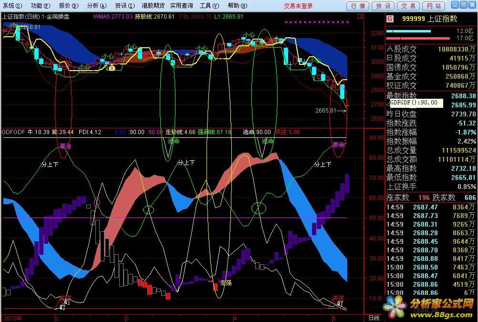This screenshot has width=478, height=322.
Task: Select the tick row 14:59 2688.31
Action: pyautogui.click(x=431, y=224)
